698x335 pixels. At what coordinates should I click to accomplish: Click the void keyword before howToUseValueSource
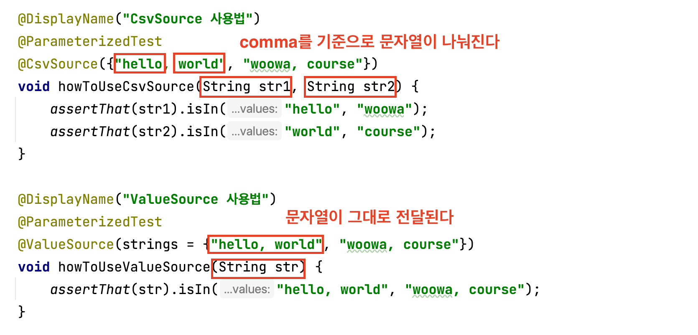coord(34,267)
